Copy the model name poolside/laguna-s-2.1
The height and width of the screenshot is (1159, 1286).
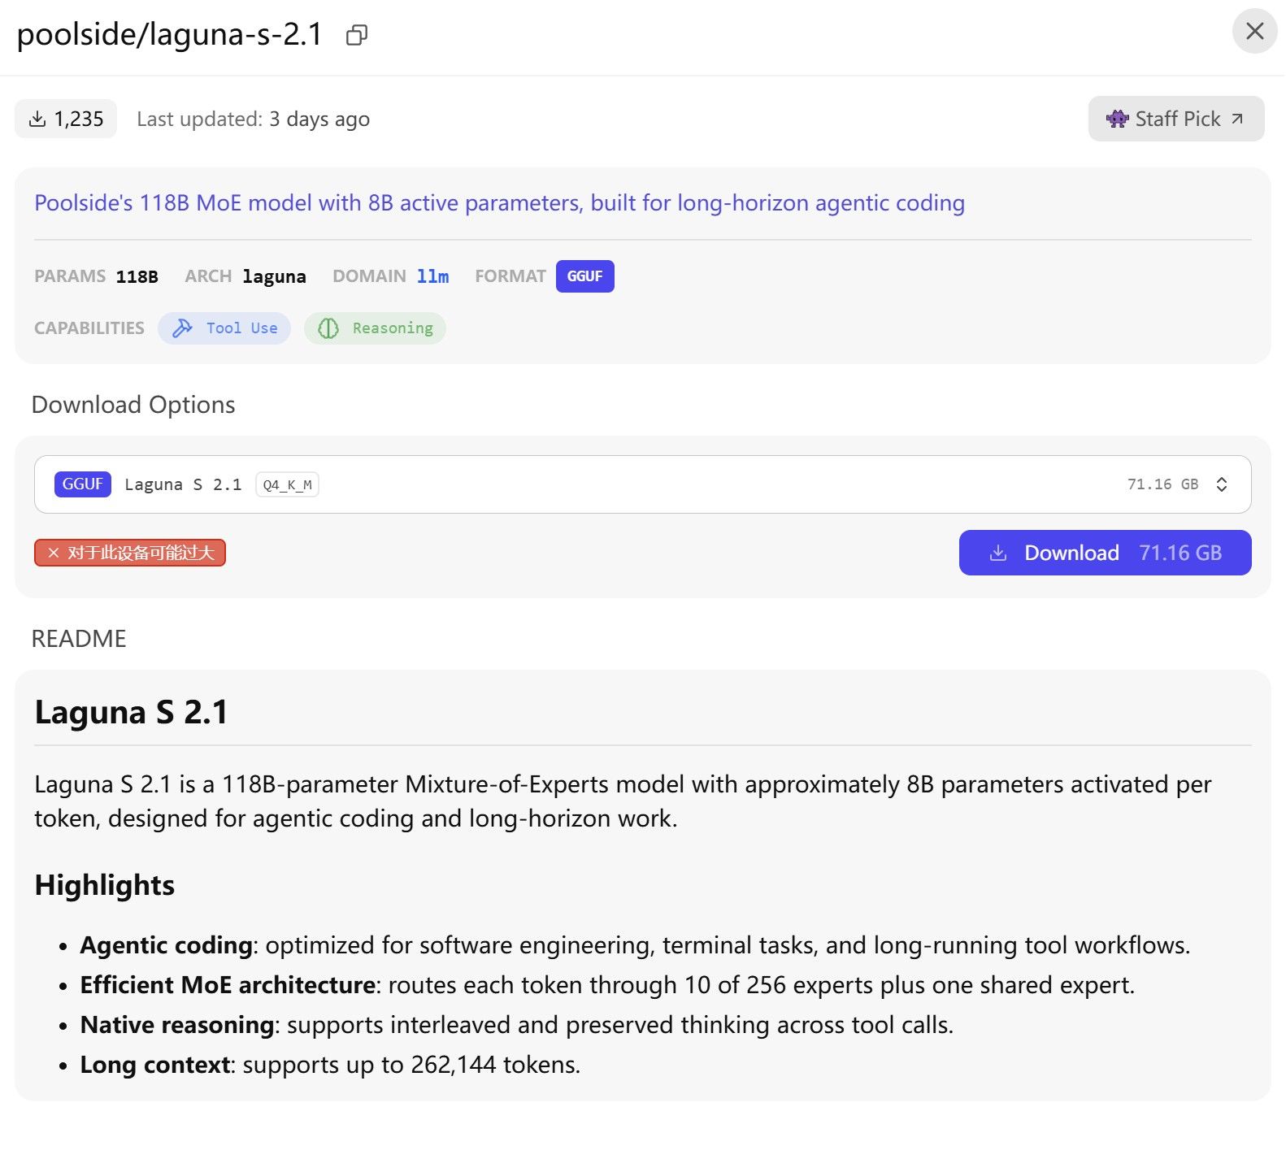tap(356, 35)
